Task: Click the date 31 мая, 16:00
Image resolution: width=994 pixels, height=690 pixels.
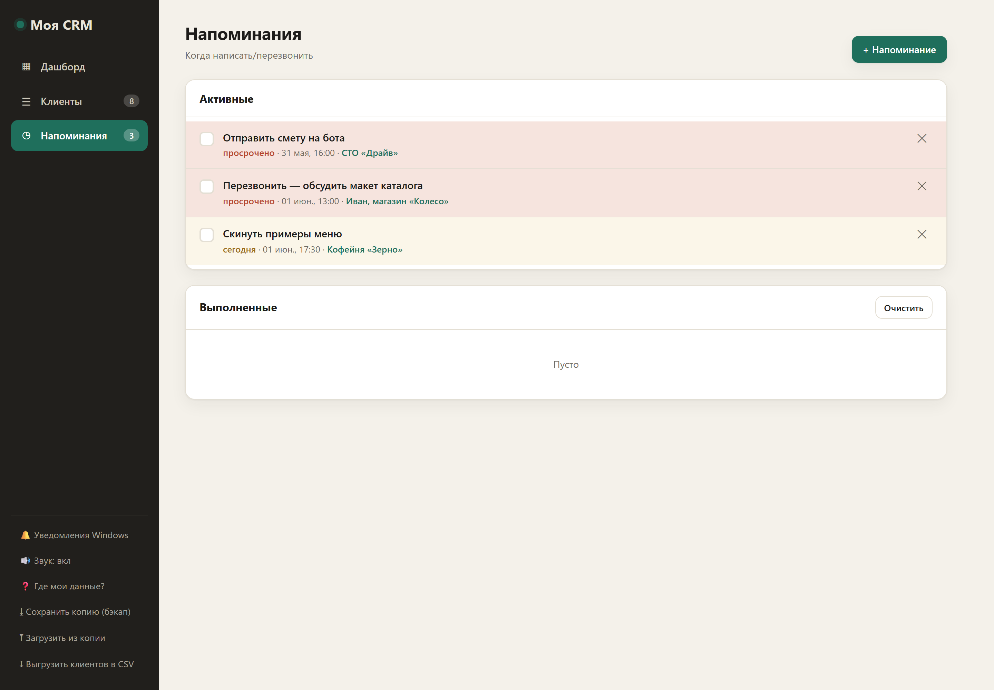Action: (308, 153)
